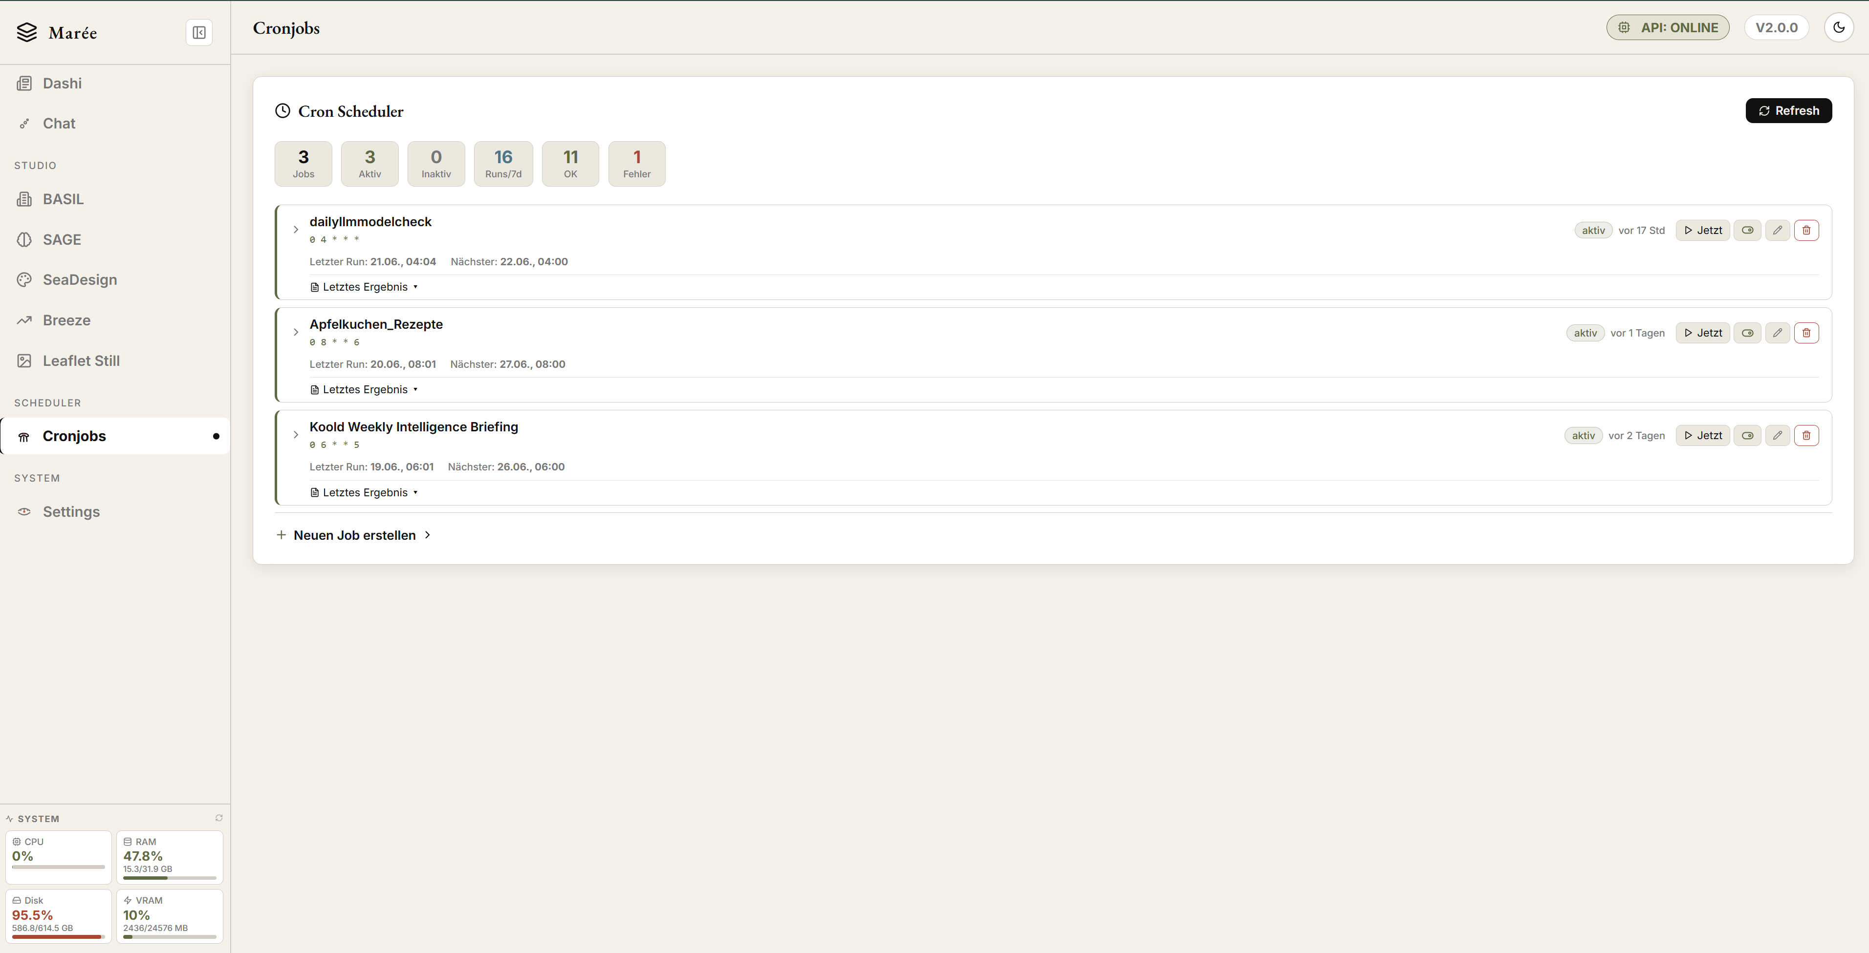Refresh system stats with small refresh icon

[x=218, y=818]
